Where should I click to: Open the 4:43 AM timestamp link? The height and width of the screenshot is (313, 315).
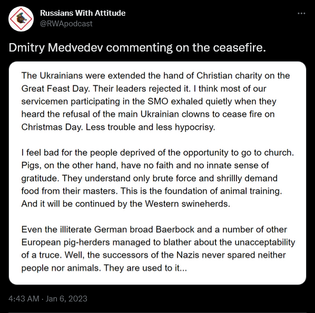coord(24,299)
